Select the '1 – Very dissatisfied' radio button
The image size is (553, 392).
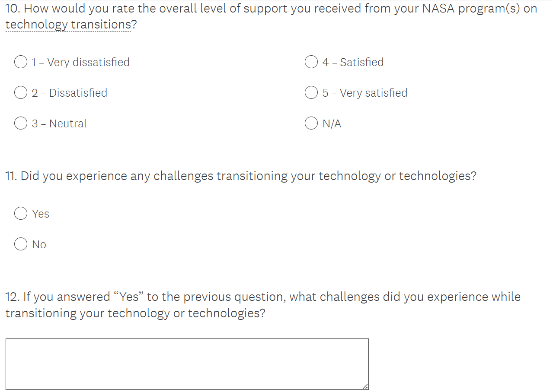21,62
